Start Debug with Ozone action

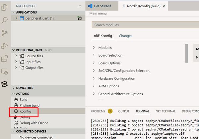[34, 123]
